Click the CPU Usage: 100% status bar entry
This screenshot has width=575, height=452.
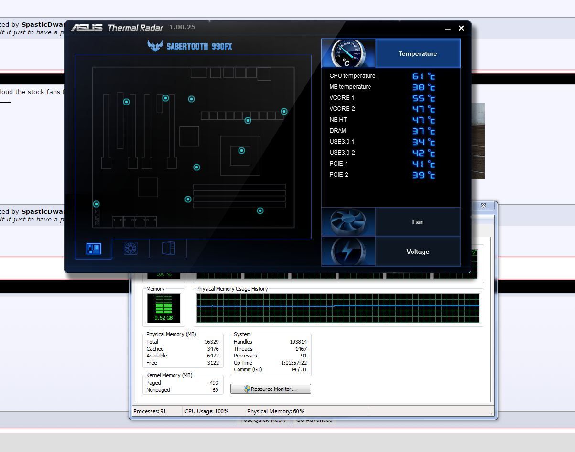pos(206,411)
